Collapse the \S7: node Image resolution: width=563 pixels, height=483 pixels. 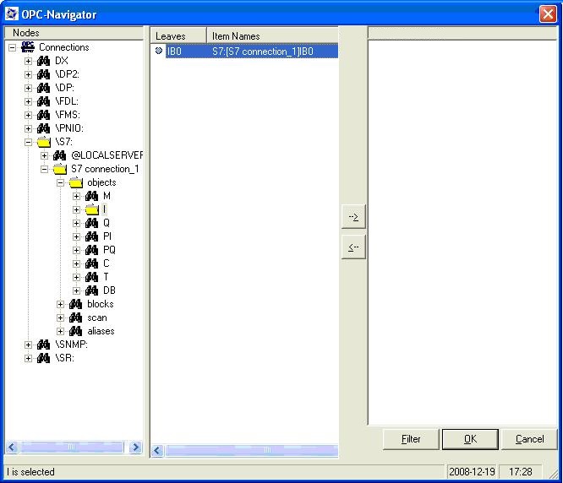(x=28, y=142)
